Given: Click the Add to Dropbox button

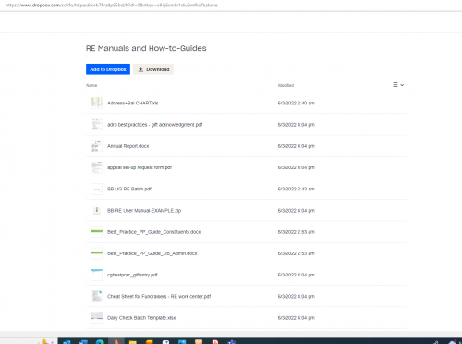Looking at the screenshot, I should coord(108,69).
